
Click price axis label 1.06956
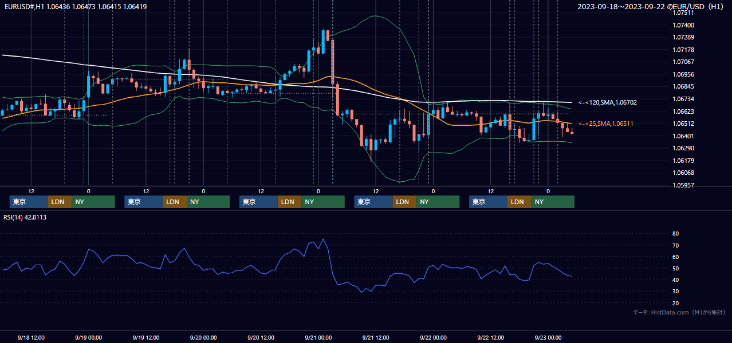pos(683,74)
